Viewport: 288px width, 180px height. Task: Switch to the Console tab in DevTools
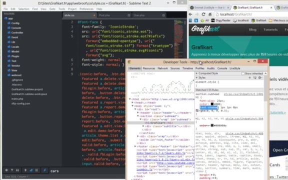coord(222,68)
